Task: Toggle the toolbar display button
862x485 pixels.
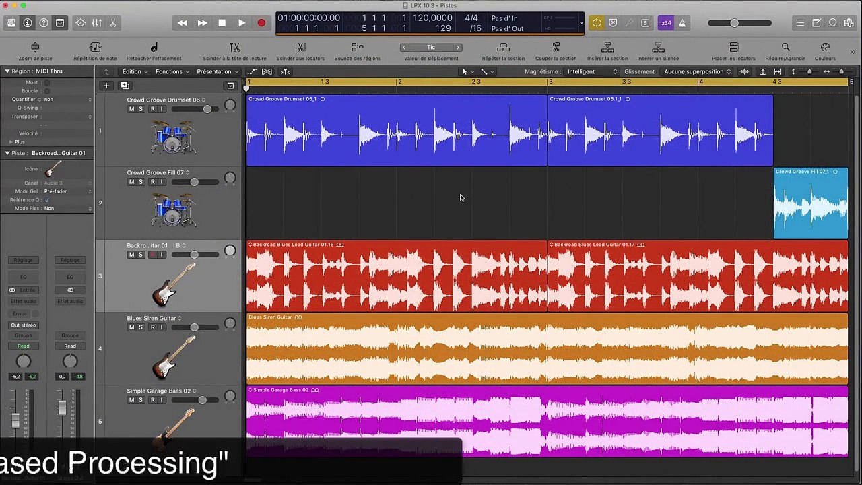Action: click(x=60, y=23)
